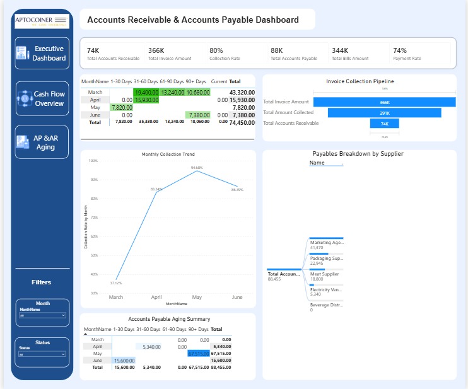
Task: Click the 74% Payment Rate card
Action: coord(419,54)
